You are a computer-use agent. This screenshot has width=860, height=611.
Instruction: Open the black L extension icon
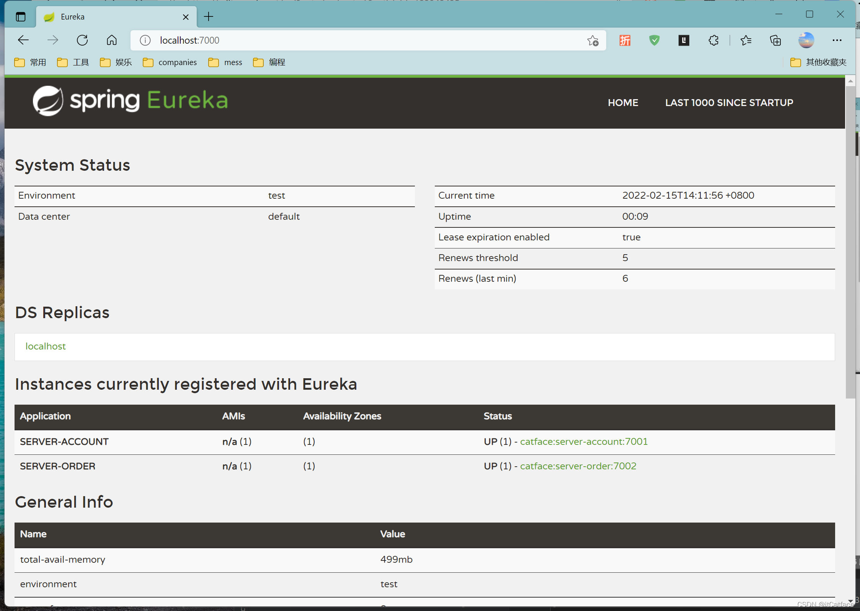pos(684,40)
